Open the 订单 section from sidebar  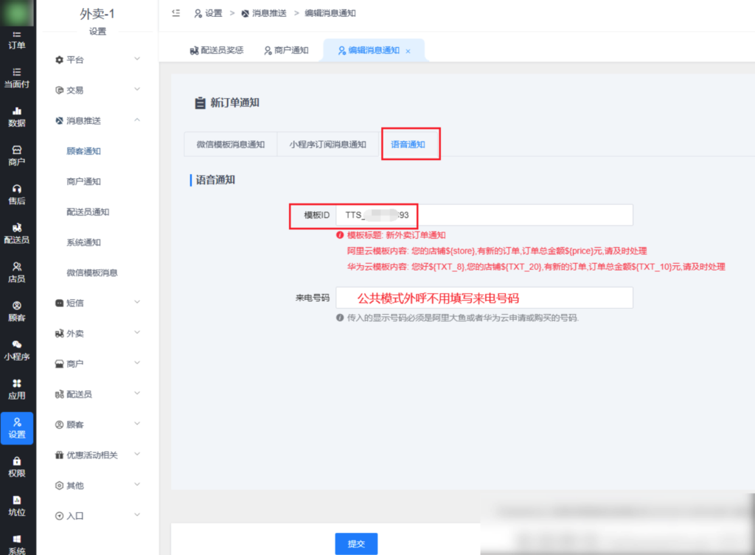(16, 41)
